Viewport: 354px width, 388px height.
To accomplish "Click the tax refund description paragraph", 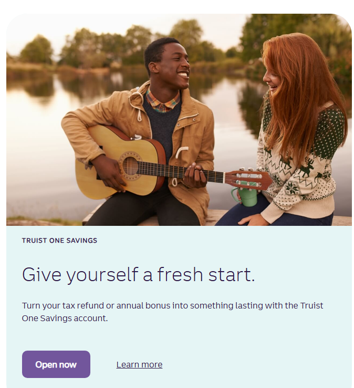I will [x=172, y=312].
